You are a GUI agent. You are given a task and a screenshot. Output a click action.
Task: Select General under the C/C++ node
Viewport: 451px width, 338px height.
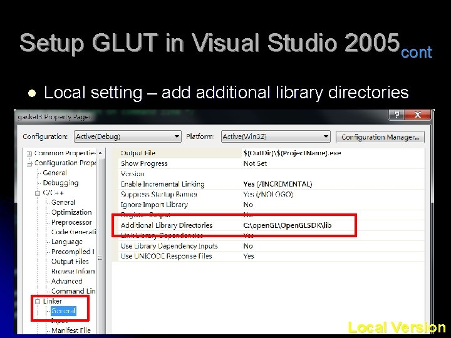63,202
